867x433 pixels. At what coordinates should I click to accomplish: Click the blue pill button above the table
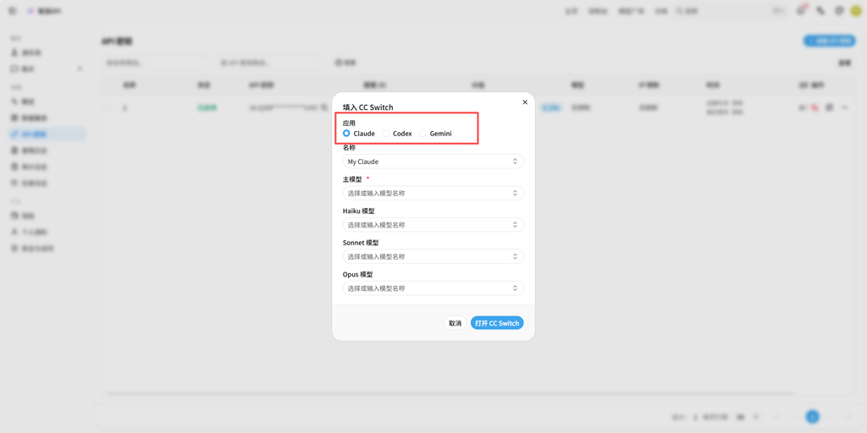[x=830, y=41]
